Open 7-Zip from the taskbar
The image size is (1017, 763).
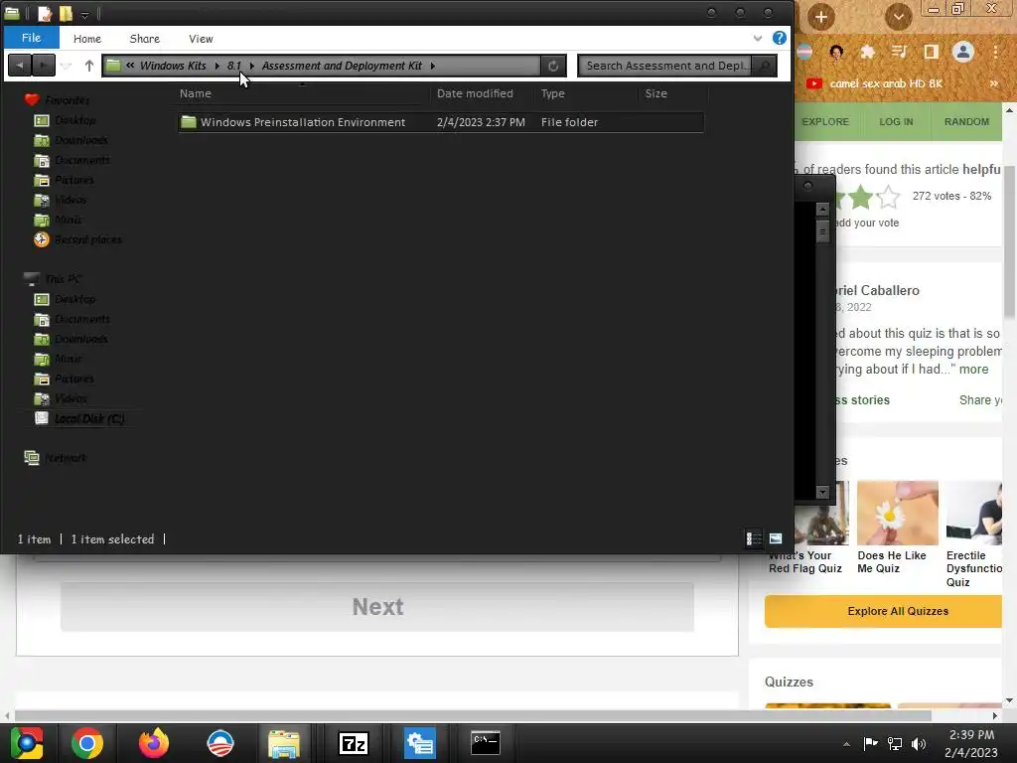click(354, 743)
